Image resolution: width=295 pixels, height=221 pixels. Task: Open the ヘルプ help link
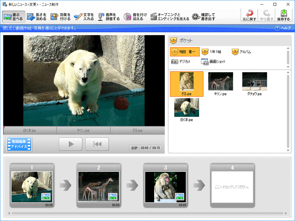[x=283, y=28]
